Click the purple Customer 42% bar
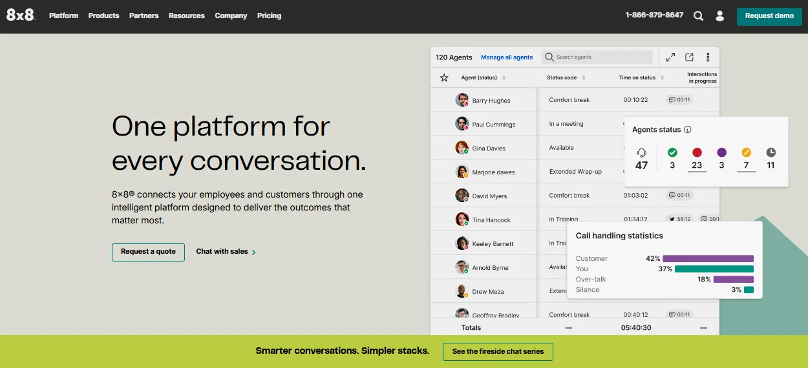 coord(708,258)
